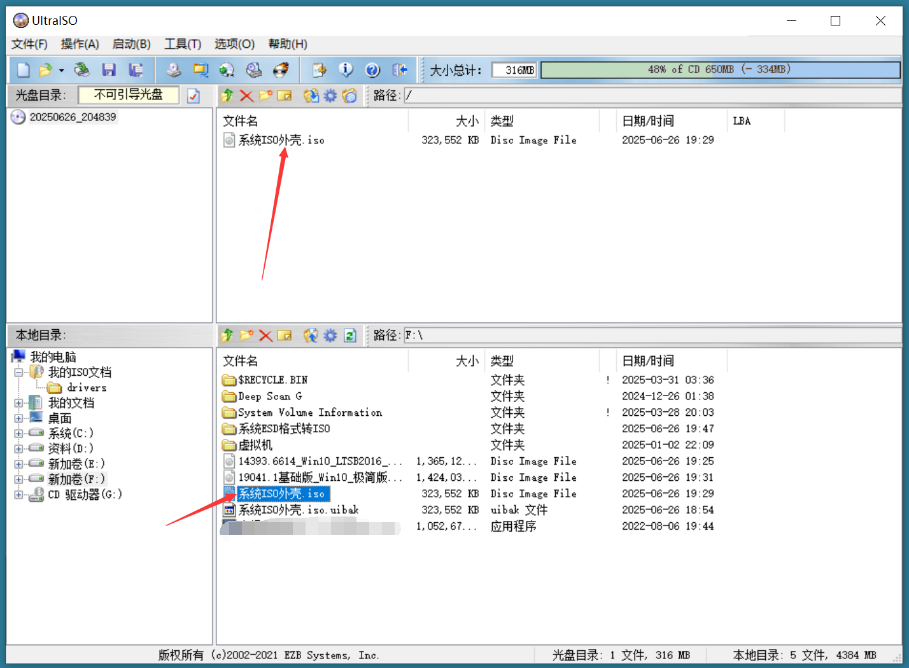Save the image with the floppy disk icon

click(x=109, y=70)
